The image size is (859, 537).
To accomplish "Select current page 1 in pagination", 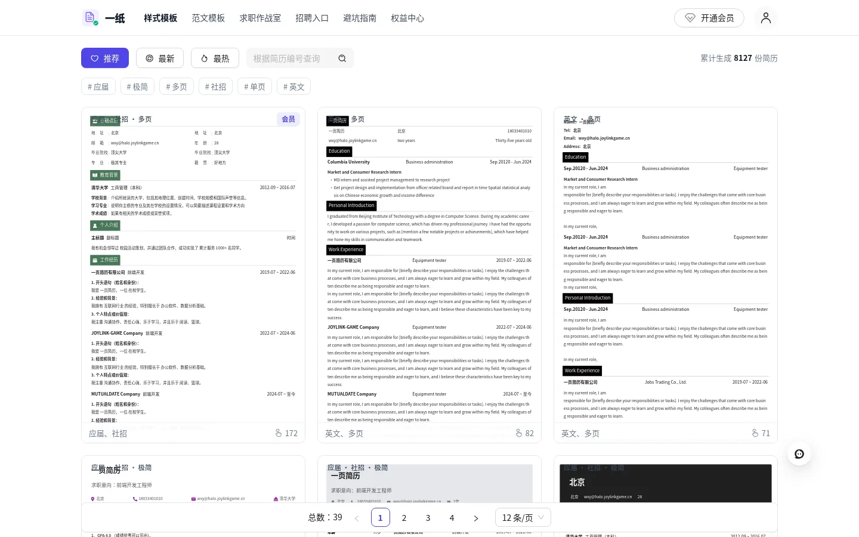I will point(381,518).
